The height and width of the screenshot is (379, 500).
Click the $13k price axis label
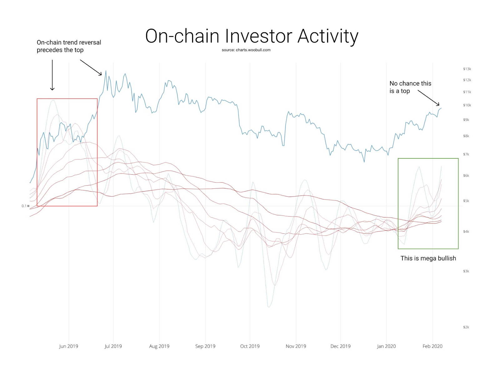[467, 69]
